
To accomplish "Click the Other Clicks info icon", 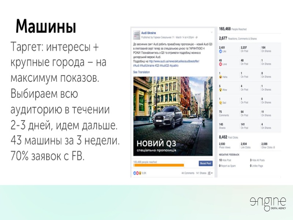I will [274, 147].
